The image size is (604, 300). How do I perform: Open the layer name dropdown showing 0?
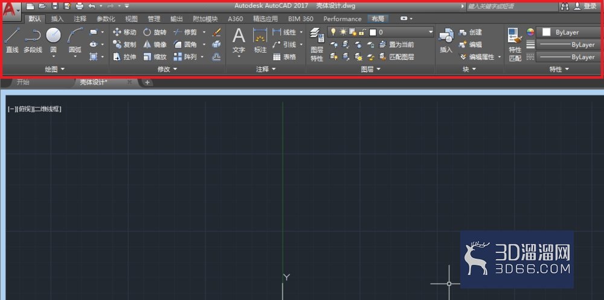click(381, 33)
